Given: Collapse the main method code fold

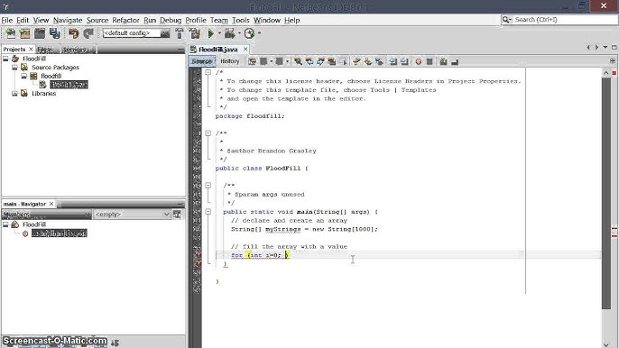Looking at the screenshot, I should tap(208, 212).
